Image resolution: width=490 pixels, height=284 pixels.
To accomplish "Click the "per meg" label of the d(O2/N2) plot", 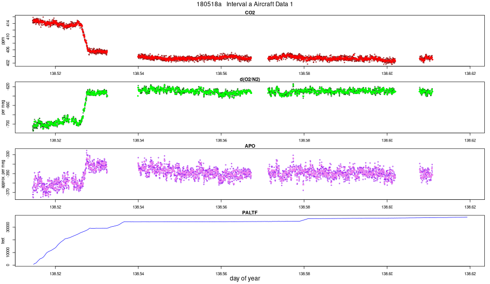I will coord(3,107).
